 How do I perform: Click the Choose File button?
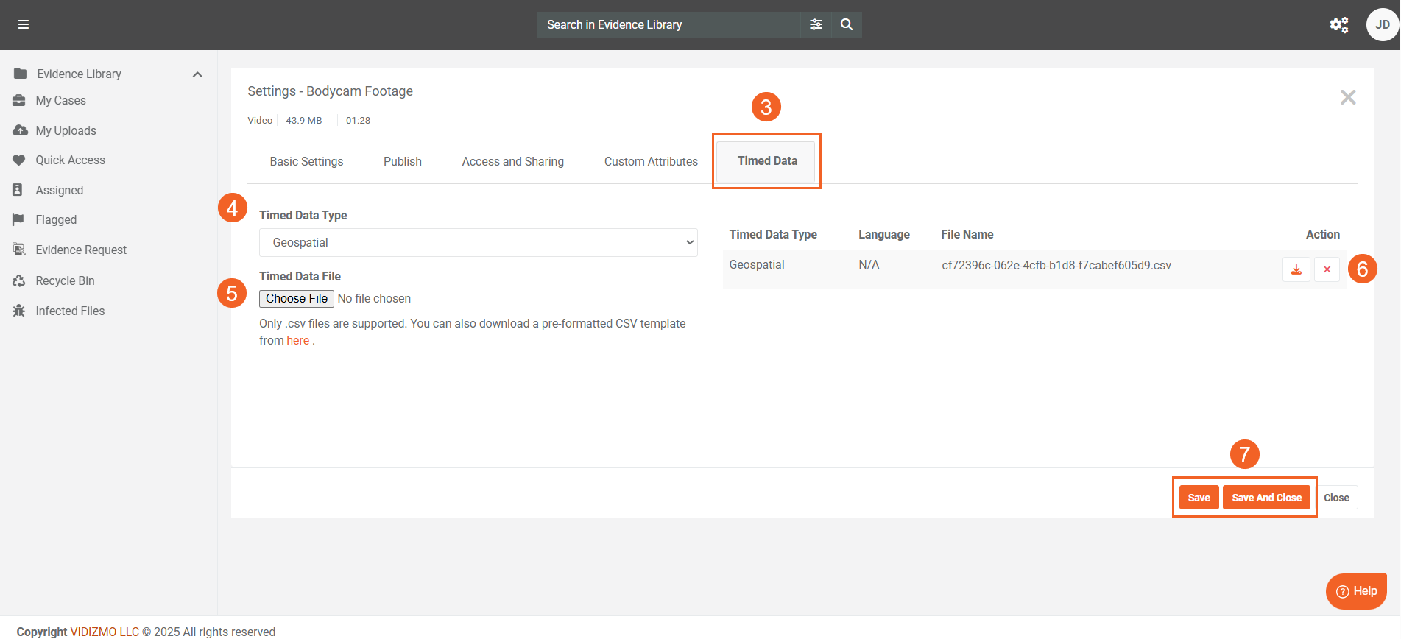[x=296, y=298]
